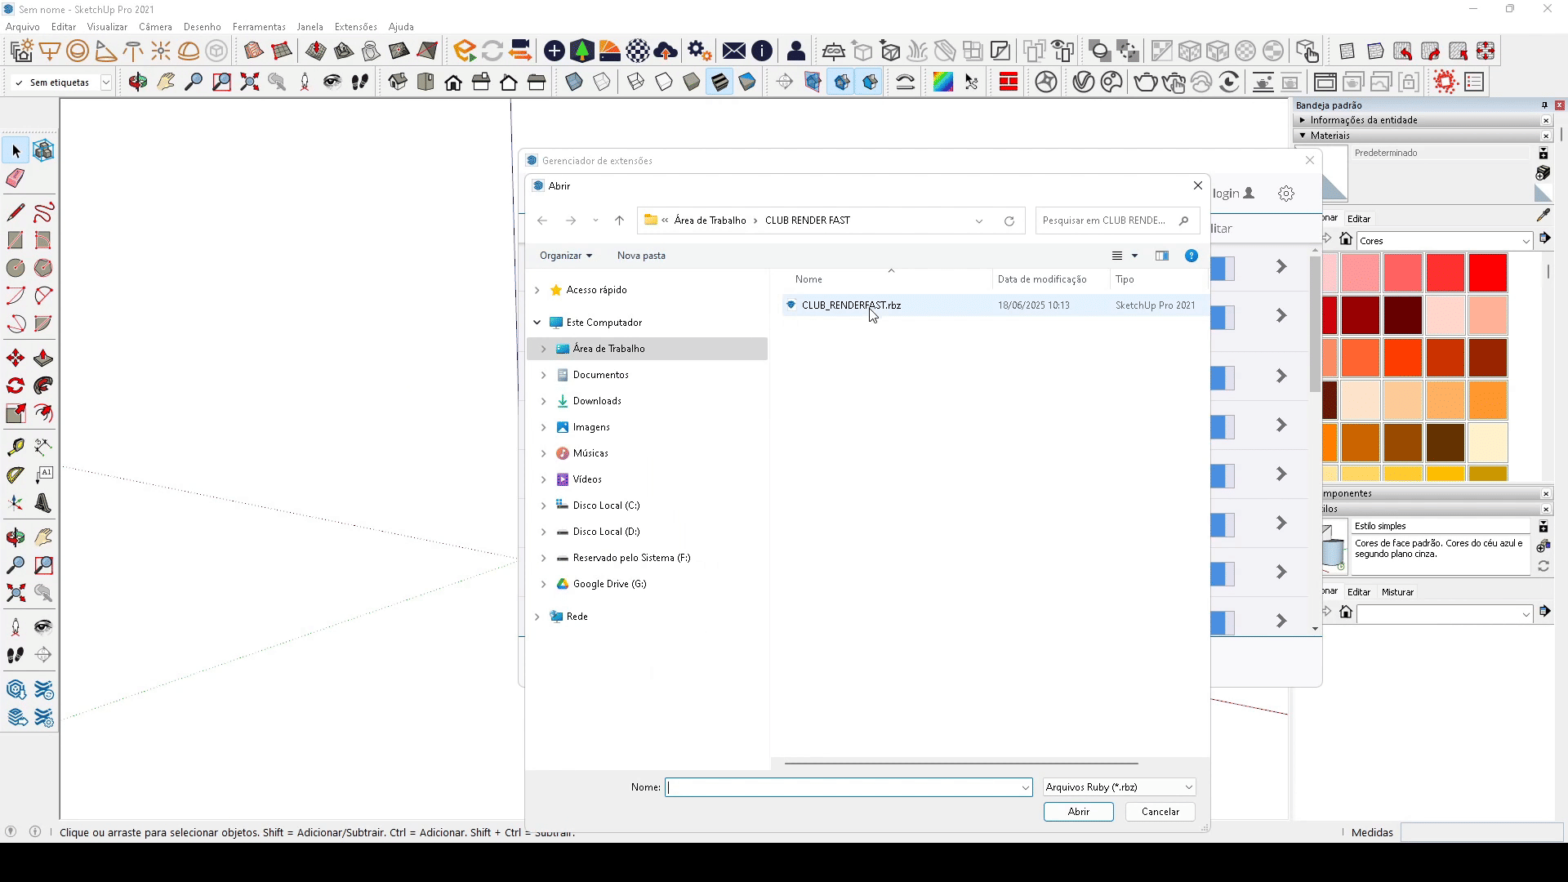Switch to the Misturar tab in styles
The height and width of the screenshot is (882, 1568).
[1397, 592]
